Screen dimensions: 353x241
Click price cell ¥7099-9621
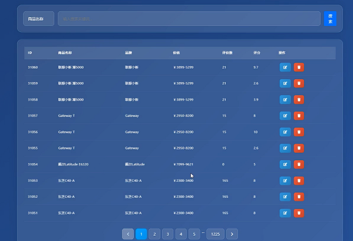point(183,164)
